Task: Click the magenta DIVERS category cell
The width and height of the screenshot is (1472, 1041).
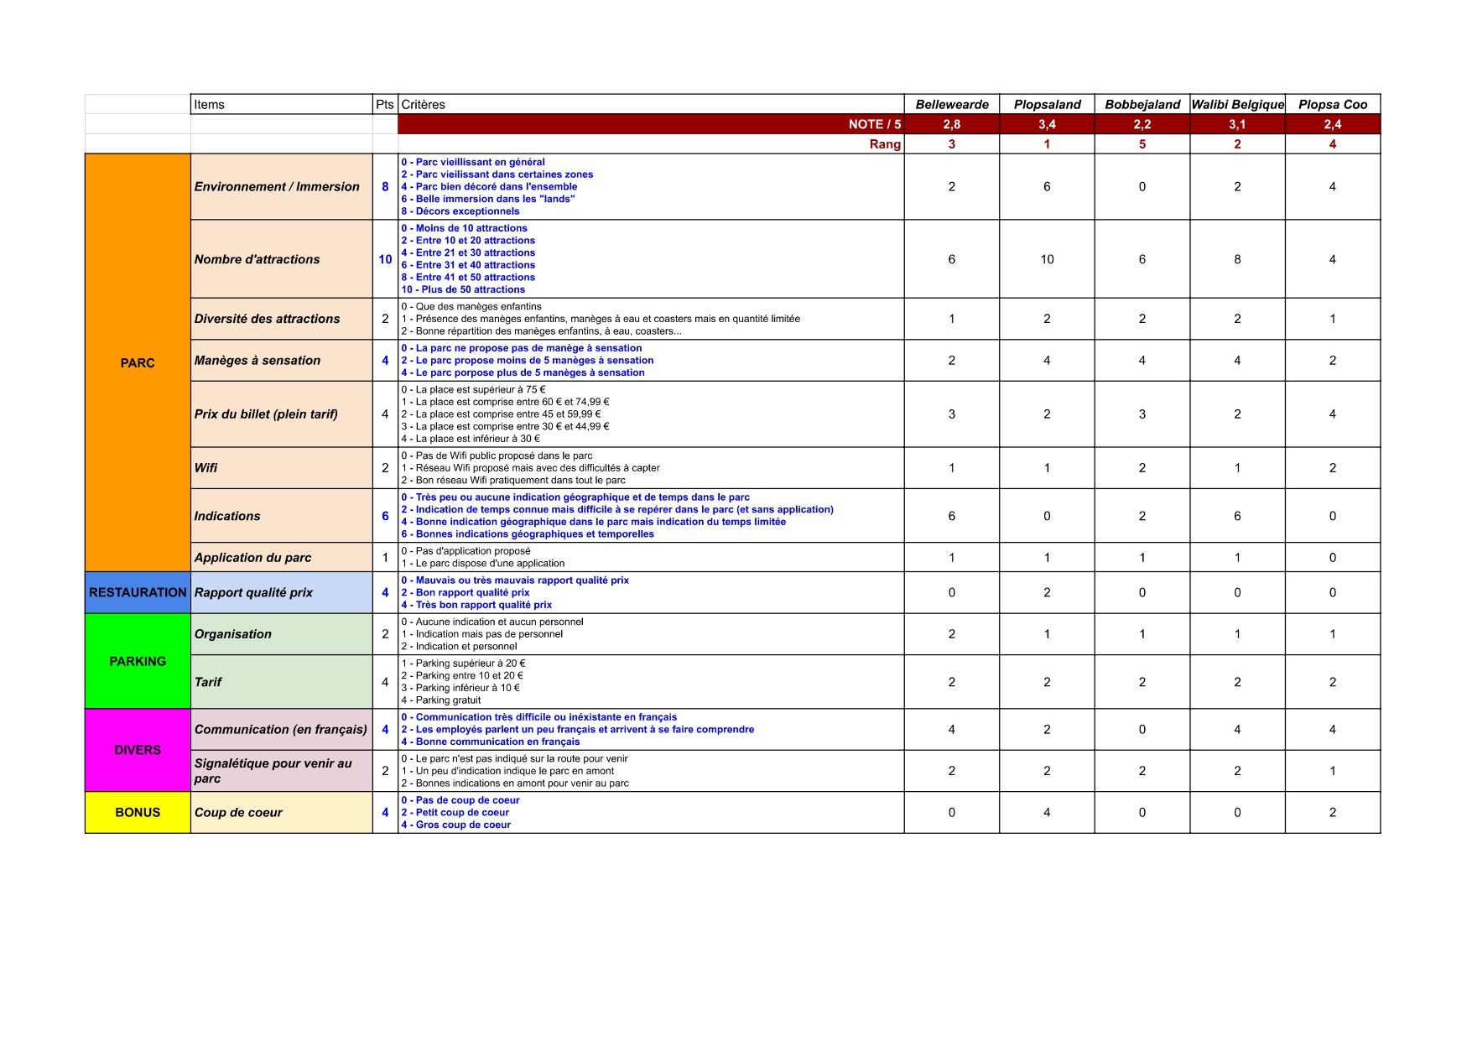Action: (x=138, y=750)
